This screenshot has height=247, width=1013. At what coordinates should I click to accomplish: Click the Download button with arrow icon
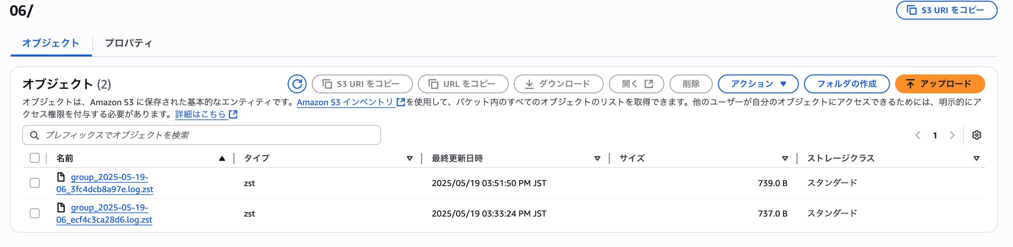[x=558, y=84]
